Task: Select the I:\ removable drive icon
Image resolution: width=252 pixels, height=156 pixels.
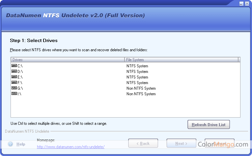Action: 14,94
